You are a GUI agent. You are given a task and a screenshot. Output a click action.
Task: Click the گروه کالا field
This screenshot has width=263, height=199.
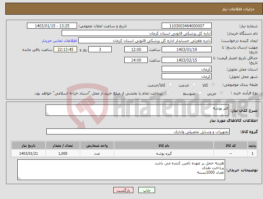[138, 132]
